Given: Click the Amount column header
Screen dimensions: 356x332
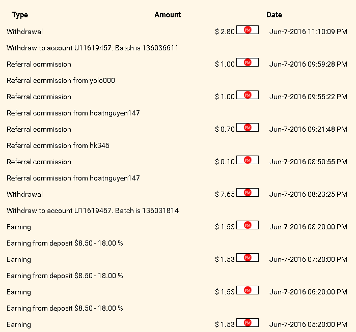Looking at the screenshot, I should pyautogui.click(x=168, y=15).
